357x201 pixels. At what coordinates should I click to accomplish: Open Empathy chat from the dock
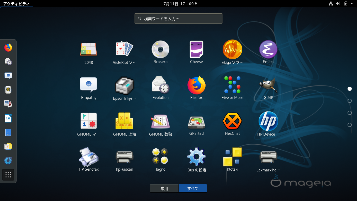tap(8, 76)
